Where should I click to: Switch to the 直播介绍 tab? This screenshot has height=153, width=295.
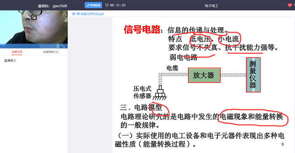(x=17, y=52)
